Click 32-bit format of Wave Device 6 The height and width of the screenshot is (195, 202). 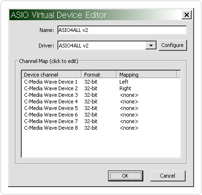[91, 115]
